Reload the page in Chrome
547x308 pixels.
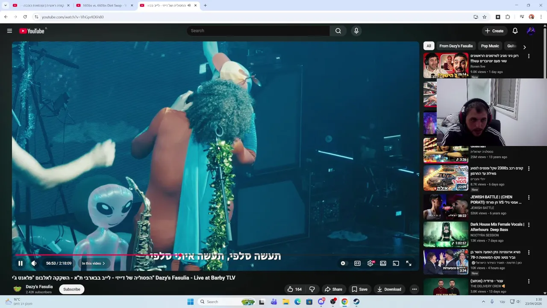(x=25, y=17)
